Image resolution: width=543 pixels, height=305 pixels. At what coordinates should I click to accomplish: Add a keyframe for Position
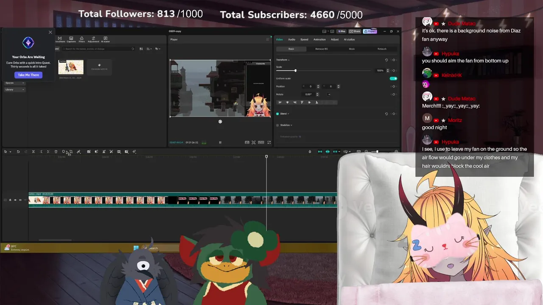pos(394,86)
